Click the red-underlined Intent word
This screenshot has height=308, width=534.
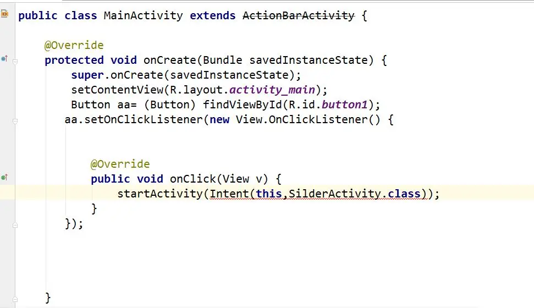coord(229,194)
